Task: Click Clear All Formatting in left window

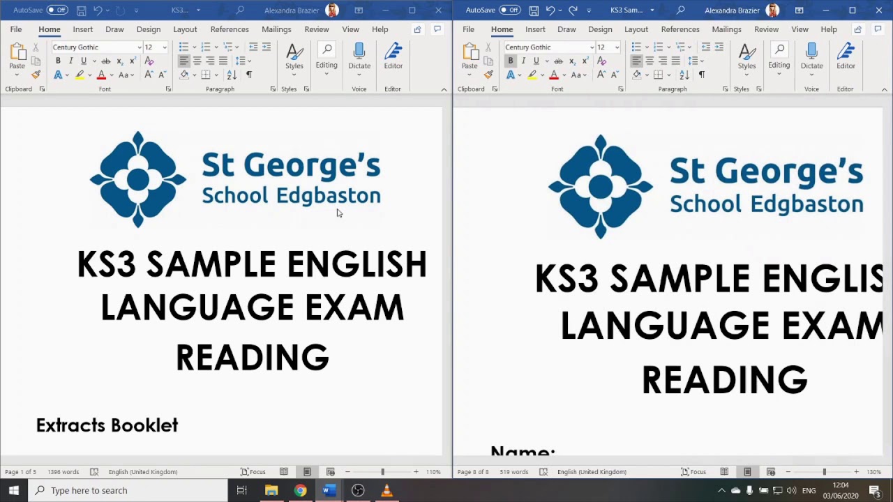Action: click(149, 61)
